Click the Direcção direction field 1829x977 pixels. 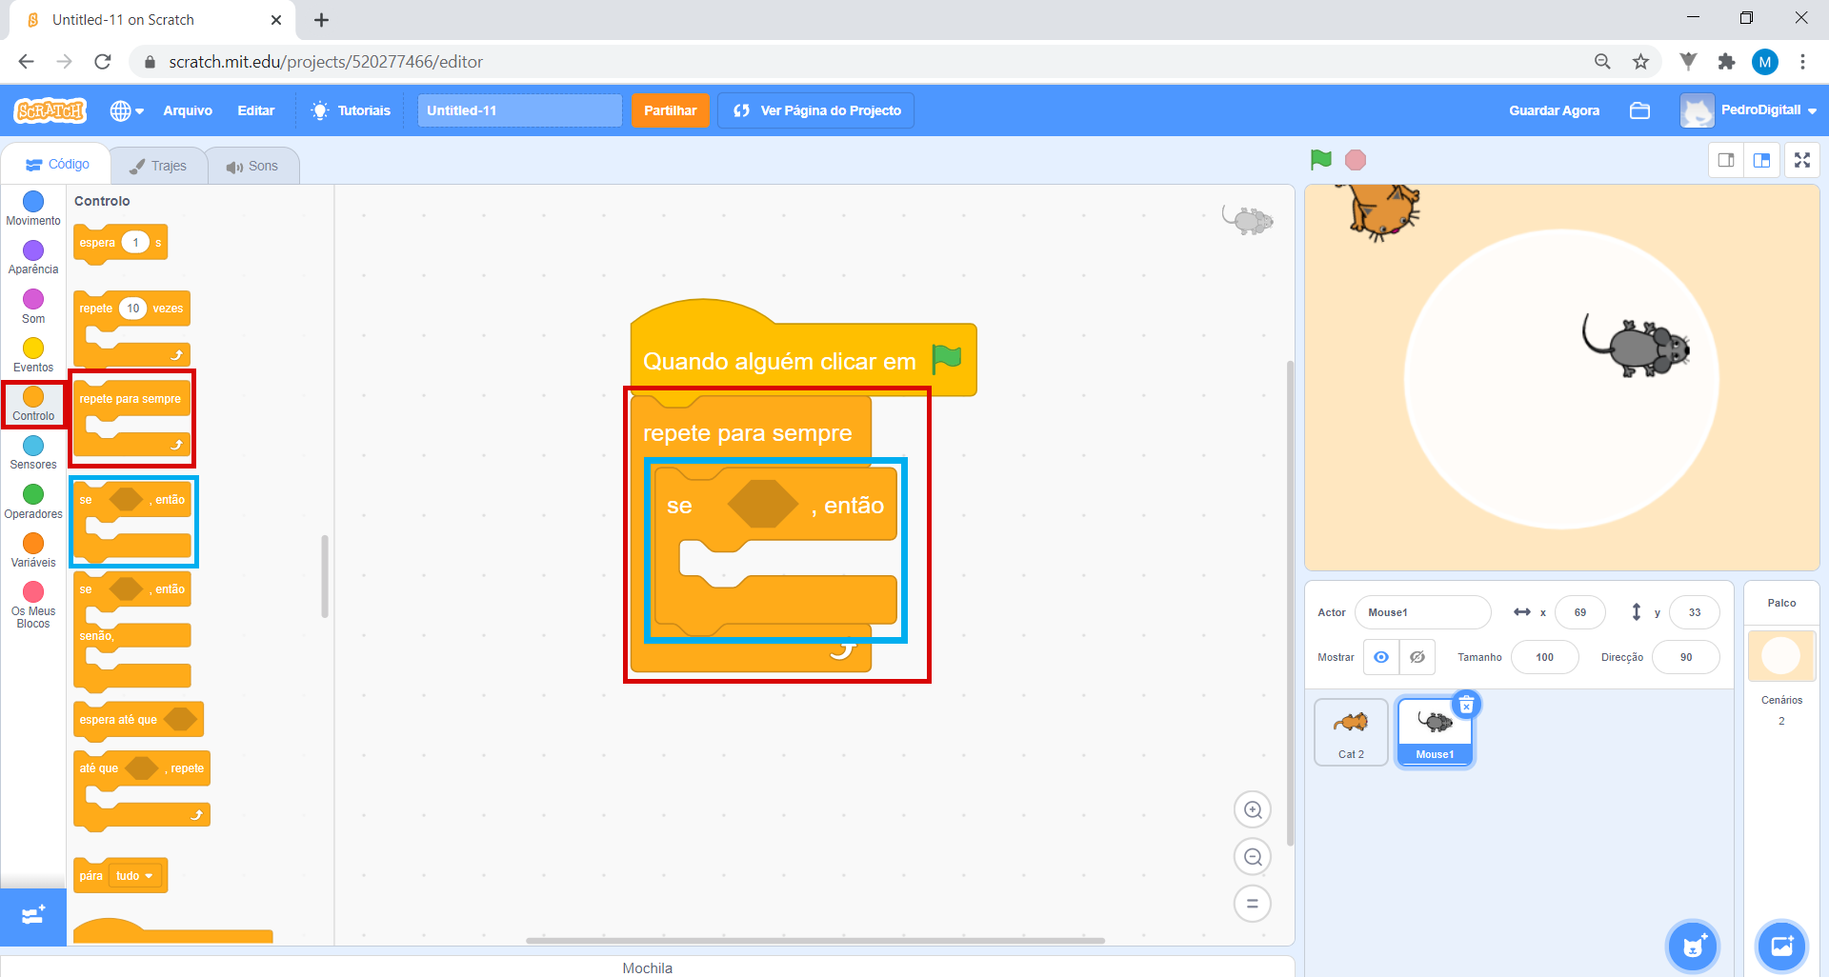point(1686,657)
